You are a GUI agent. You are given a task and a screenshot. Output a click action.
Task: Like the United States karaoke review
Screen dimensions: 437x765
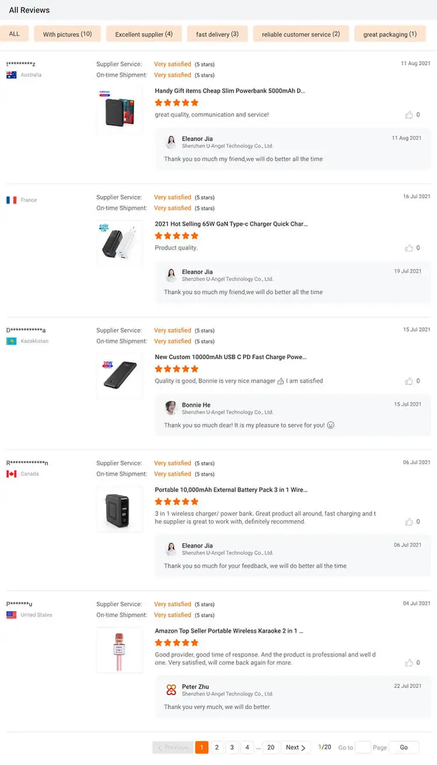pos(409,662)
